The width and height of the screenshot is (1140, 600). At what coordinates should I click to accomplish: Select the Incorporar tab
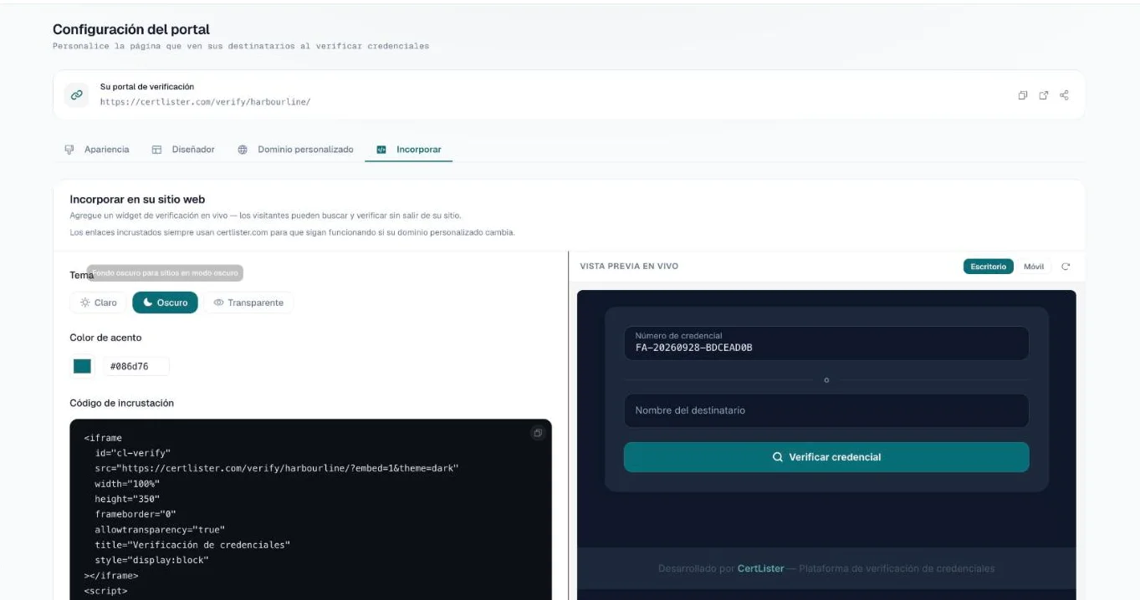click(408, 150)
